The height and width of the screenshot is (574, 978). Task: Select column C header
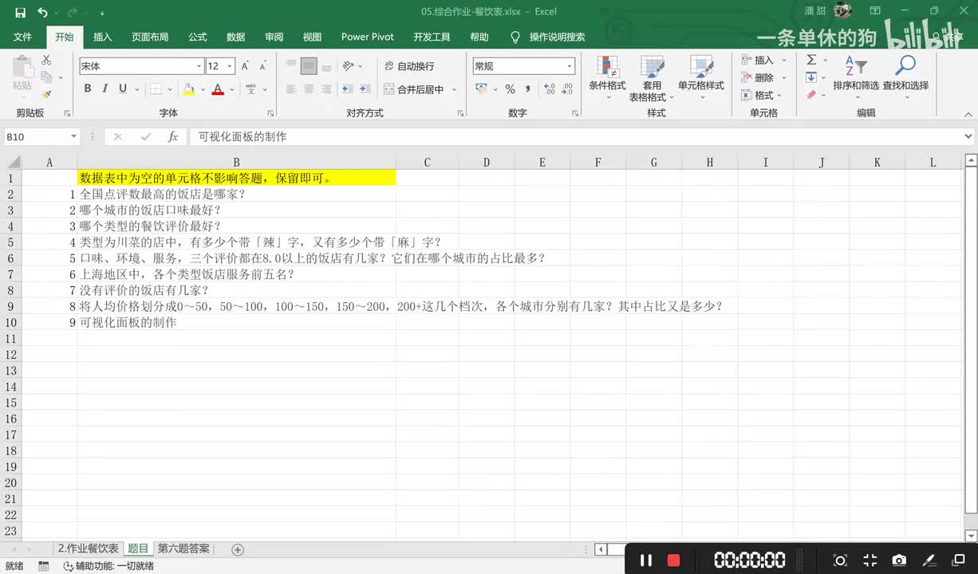427,163
